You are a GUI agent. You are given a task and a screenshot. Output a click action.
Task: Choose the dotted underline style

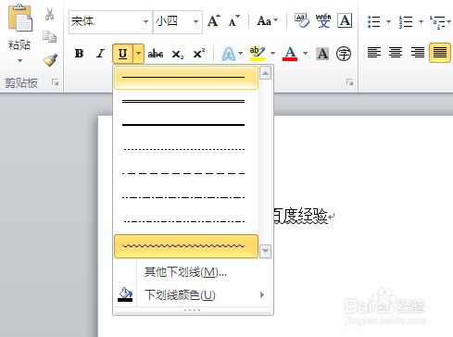coord(186,149)
